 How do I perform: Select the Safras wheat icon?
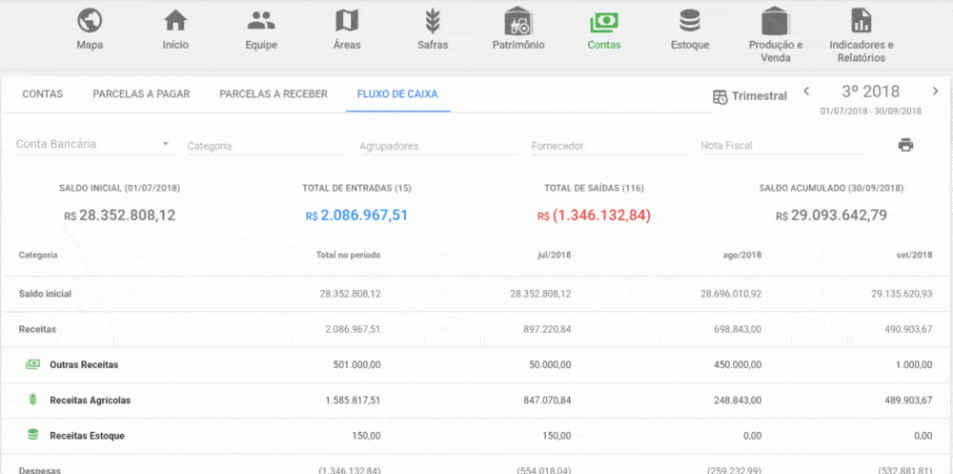point(432,21)
